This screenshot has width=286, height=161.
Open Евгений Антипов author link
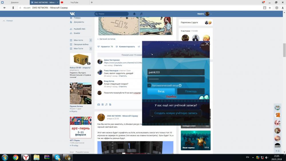pos(108,39)
